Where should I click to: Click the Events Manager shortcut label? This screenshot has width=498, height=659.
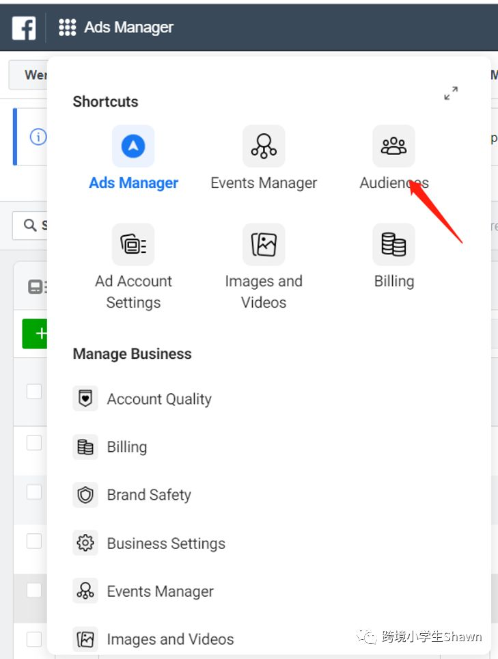coord(264,183)
